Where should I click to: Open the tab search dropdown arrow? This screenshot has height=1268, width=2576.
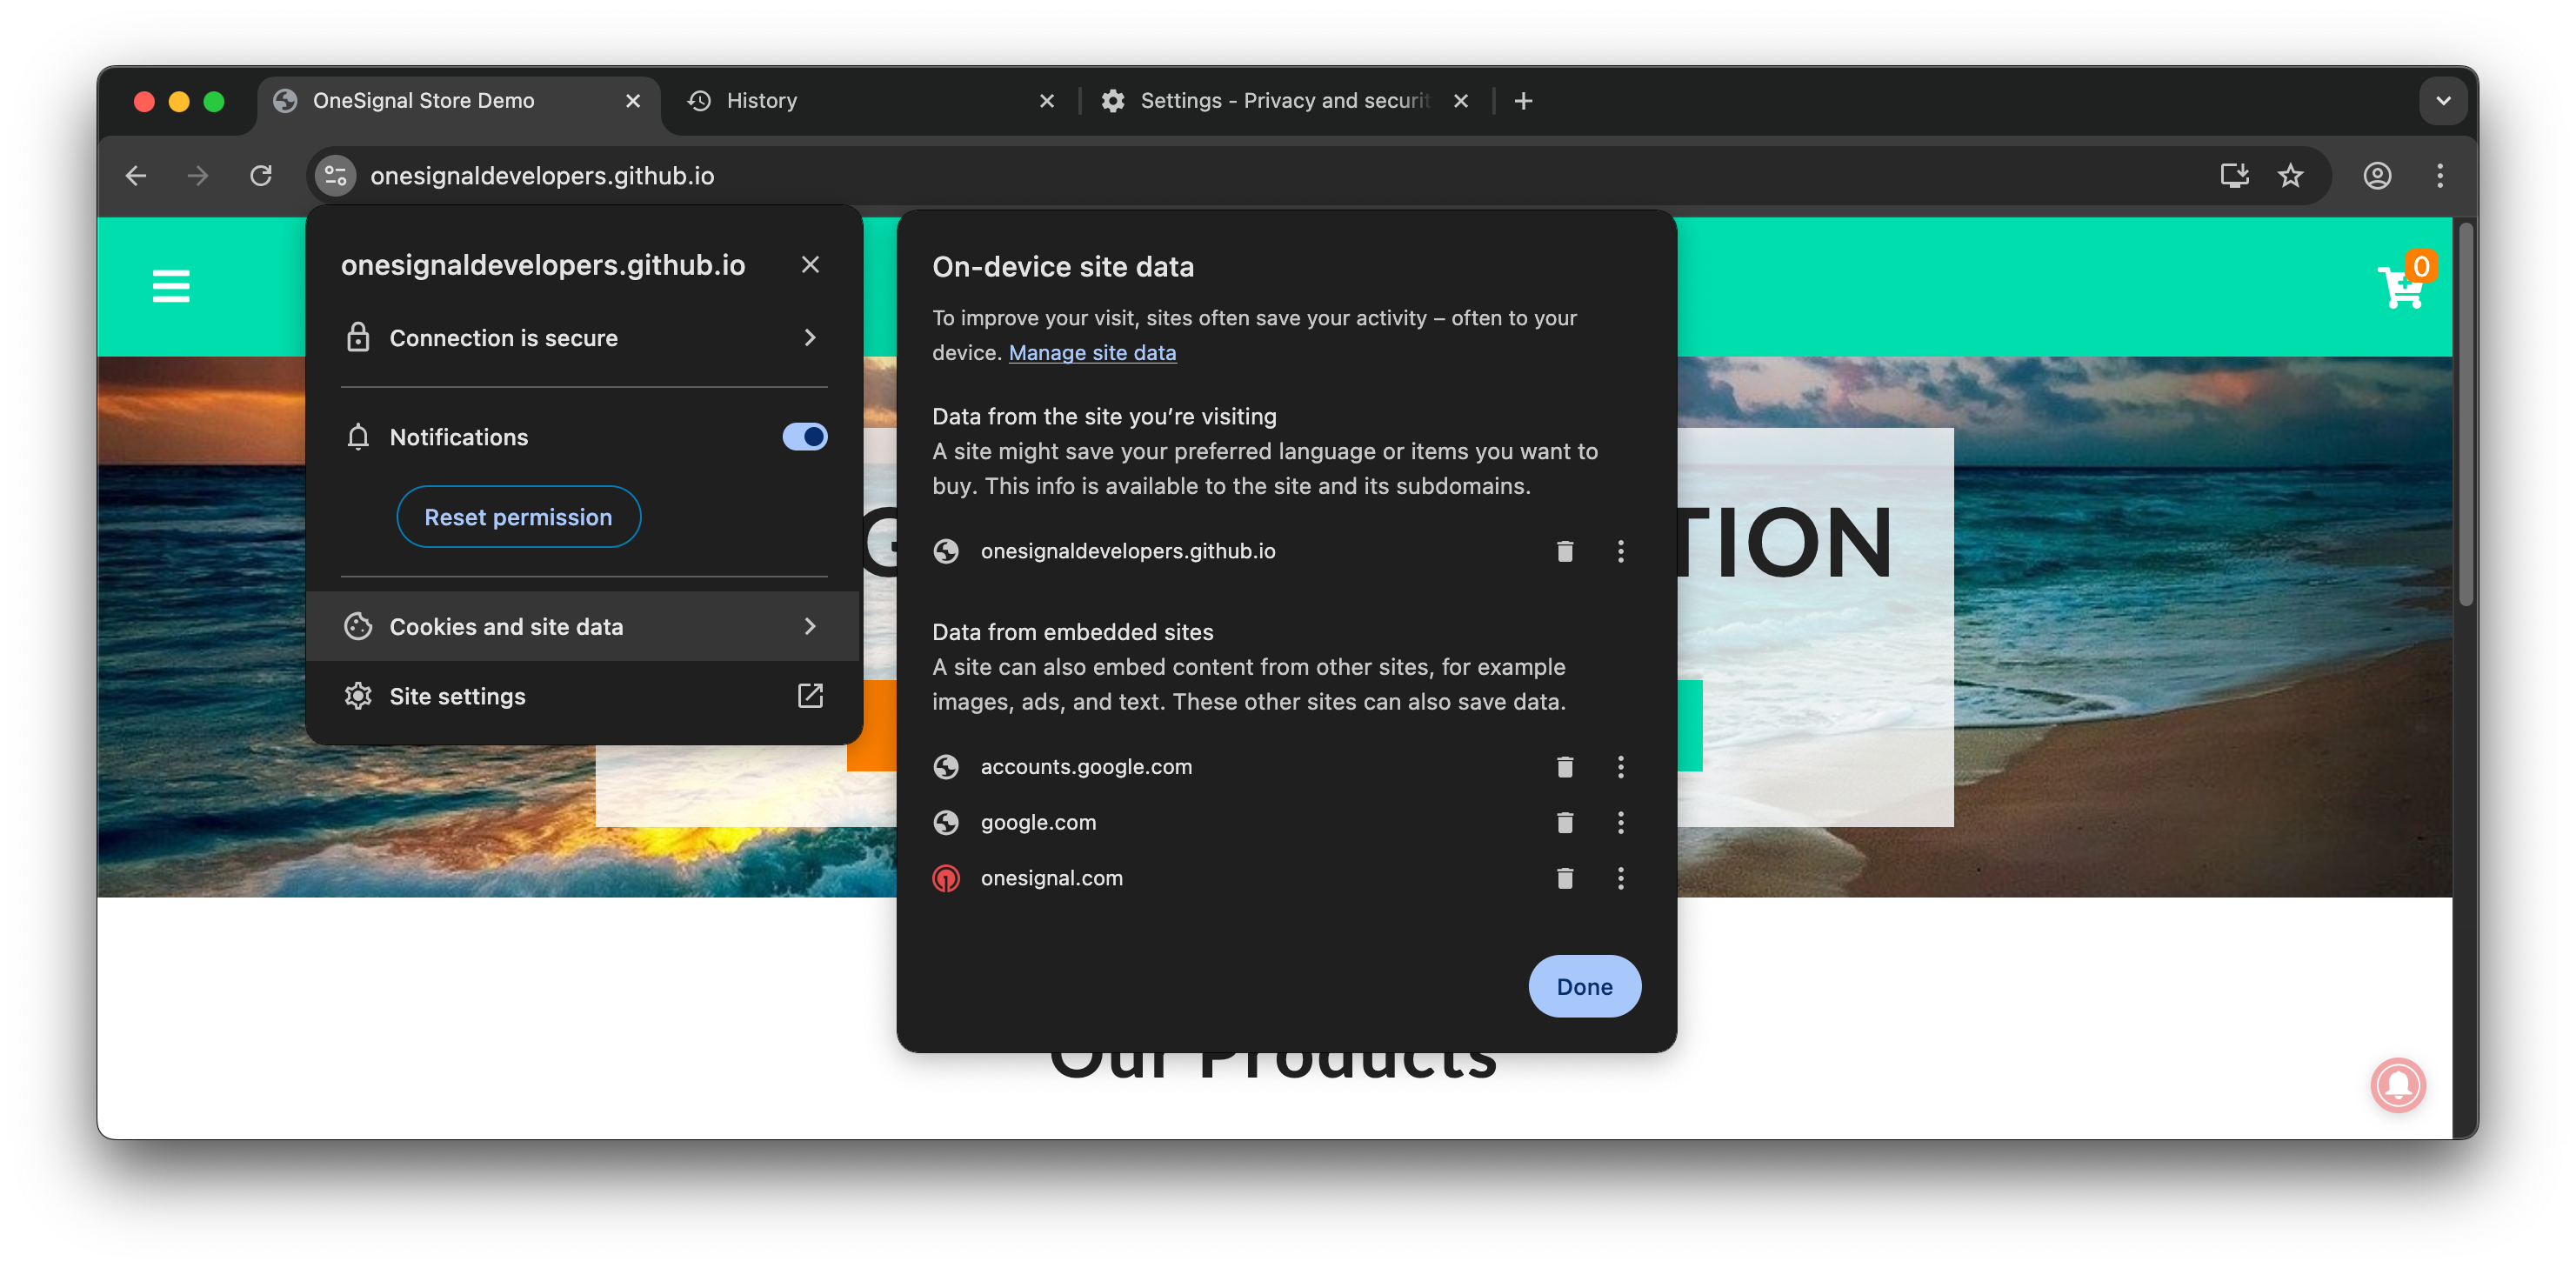2443,101
